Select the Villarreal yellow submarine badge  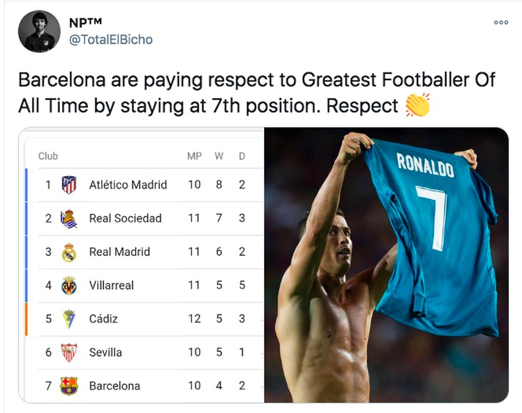click(69, 285)
